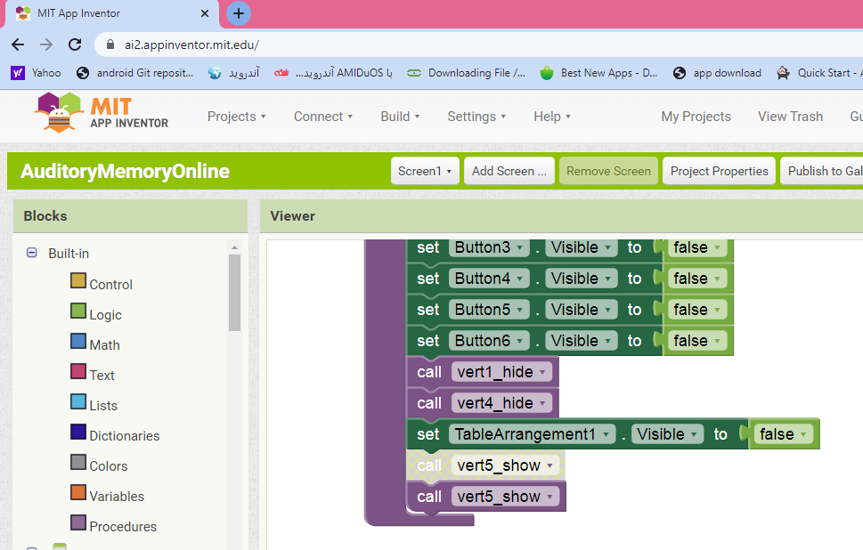863x550 pixels.
Task: Close the MIT App Inventor tab
Action: pyautogui.click(x=206, y=13)
